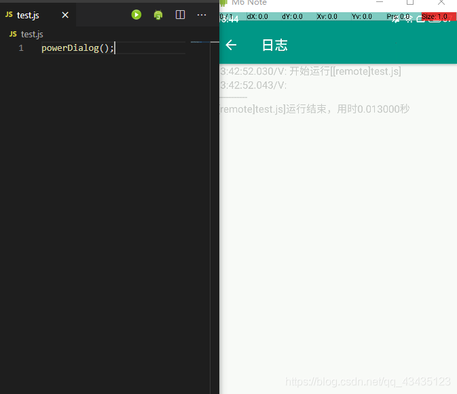Select the log line 运行结束，用时0.013000秒
The width and height of the screenshot is (457, 394).
(315, 109)
